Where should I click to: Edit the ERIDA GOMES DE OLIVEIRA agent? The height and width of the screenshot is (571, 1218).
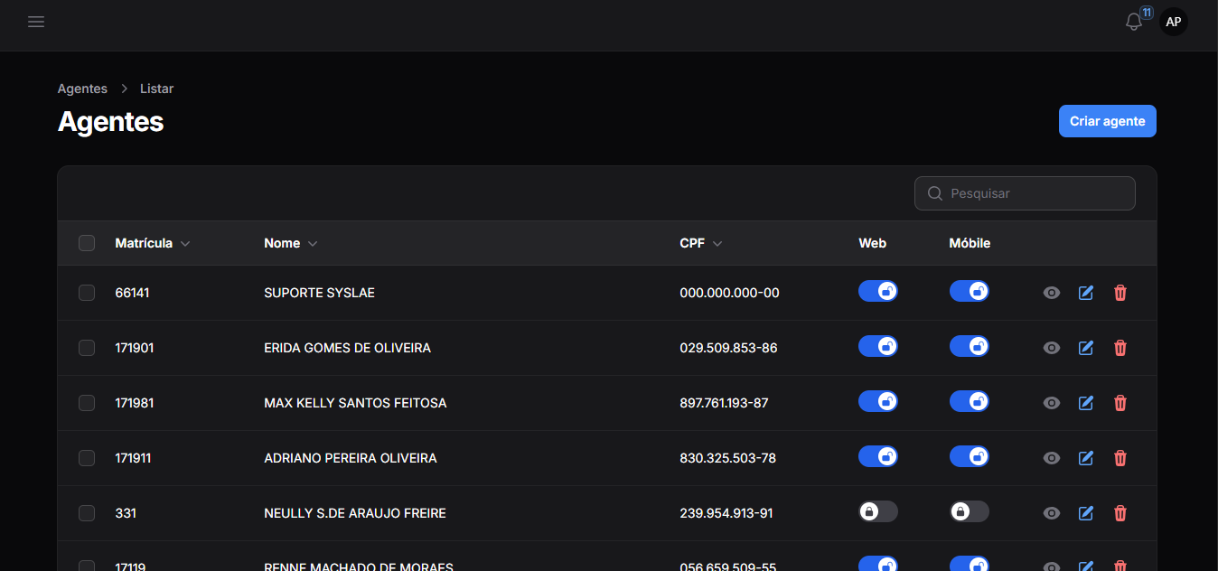pos(1086,348)
